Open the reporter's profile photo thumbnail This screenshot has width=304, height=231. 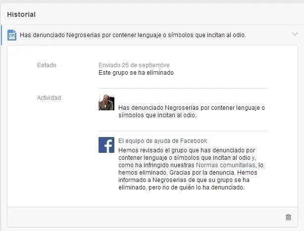click(106, 102)
